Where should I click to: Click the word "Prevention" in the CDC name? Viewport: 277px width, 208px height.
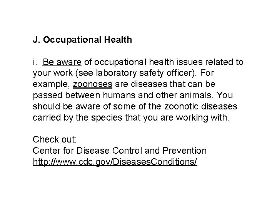click(x=184, y=151)
